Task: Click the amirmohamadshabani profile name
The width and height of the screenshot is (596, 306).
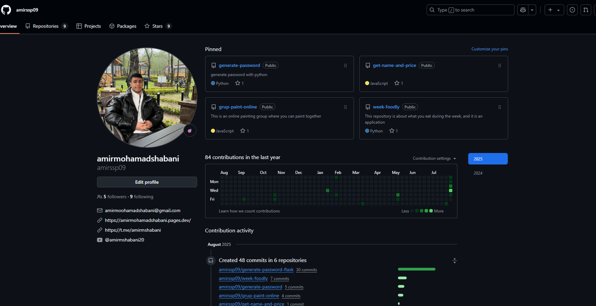Action: click(x=138, y=159)
